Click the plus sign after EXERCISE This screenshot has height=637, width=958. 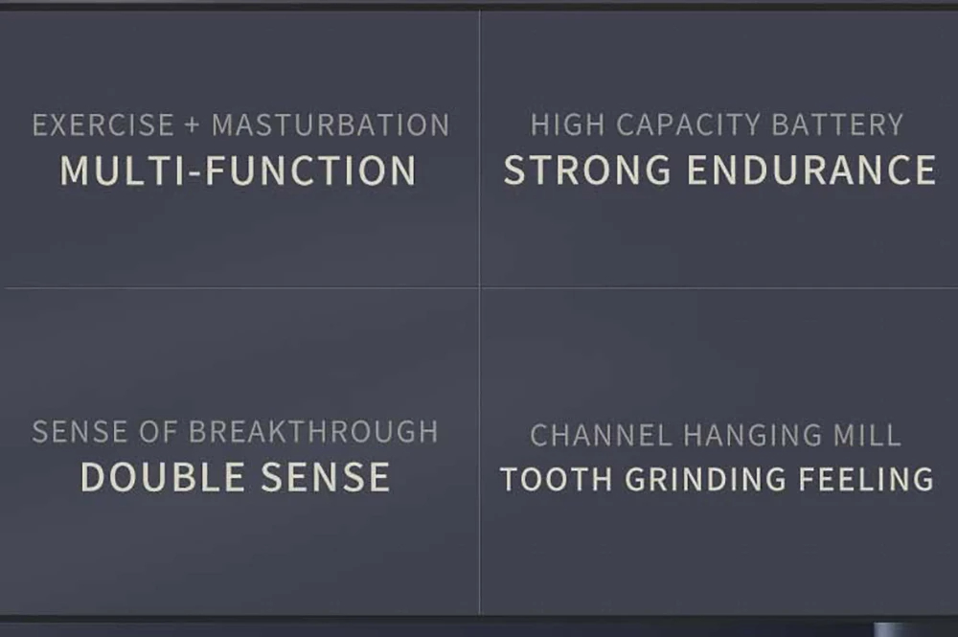coord(193,125)
